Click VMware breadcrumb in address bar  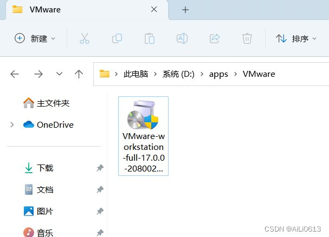(259, 74)
